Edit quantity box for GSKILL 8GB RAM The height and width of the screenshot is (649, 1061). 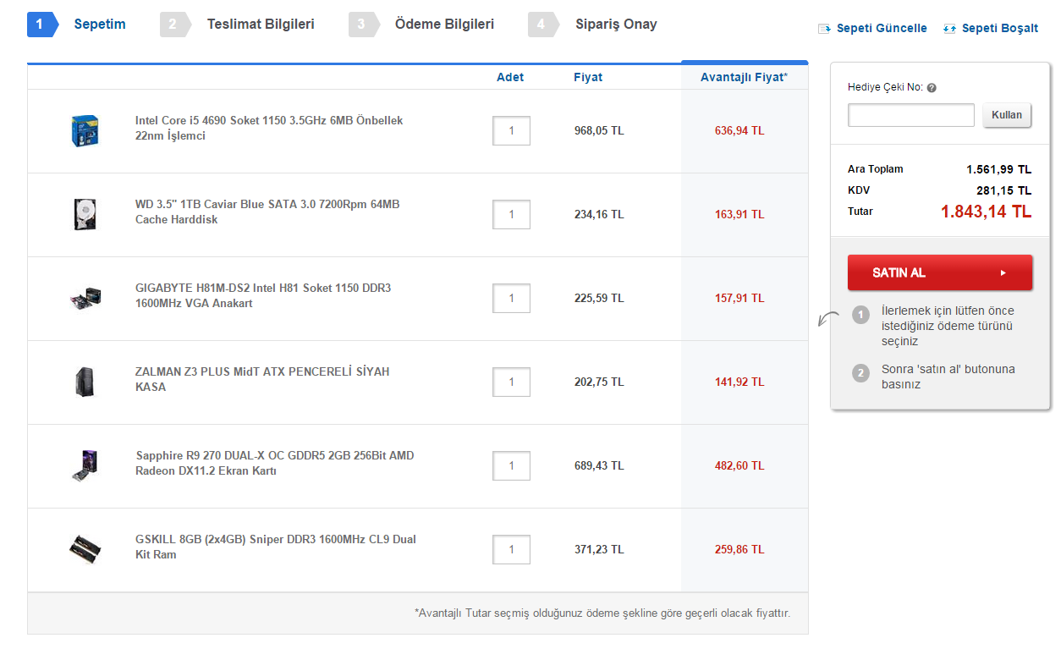pyautogui.click(x=511, y=550)
